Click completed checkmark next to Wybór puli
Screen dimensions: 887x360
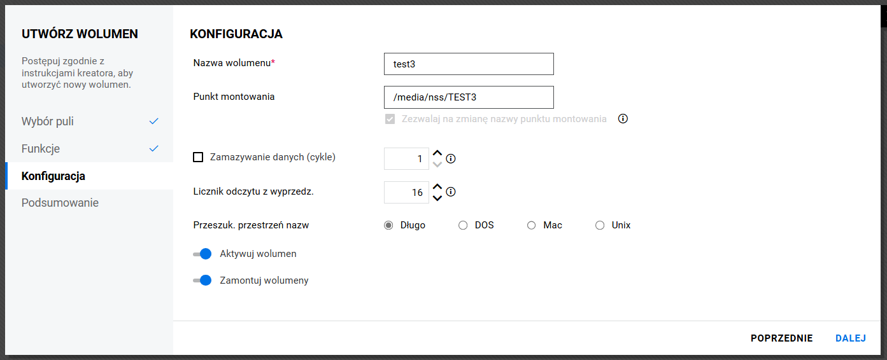pyautogui.click(x=153, y=121)
